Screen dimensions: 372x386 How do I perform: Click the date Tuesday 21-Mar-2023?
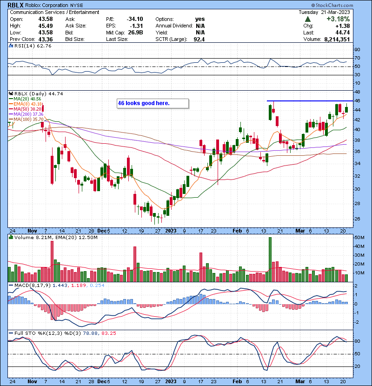coord(324,12)
